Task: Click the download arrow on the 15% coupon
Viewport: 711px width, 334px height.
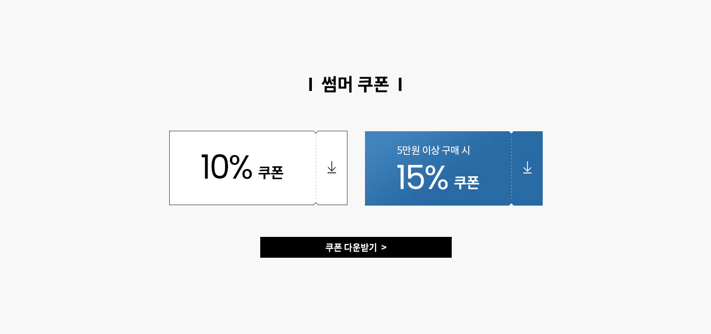Action: 527,168
